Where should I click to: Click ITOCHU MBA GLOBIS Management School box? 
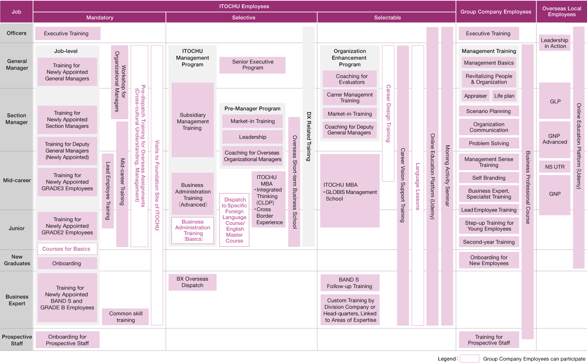(x=350, y=191)
